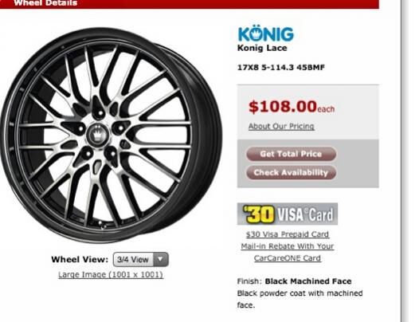Viewport: 419px width, 322px height.
Task: Click the Konig Lace product name
Action: click(262, 48)
